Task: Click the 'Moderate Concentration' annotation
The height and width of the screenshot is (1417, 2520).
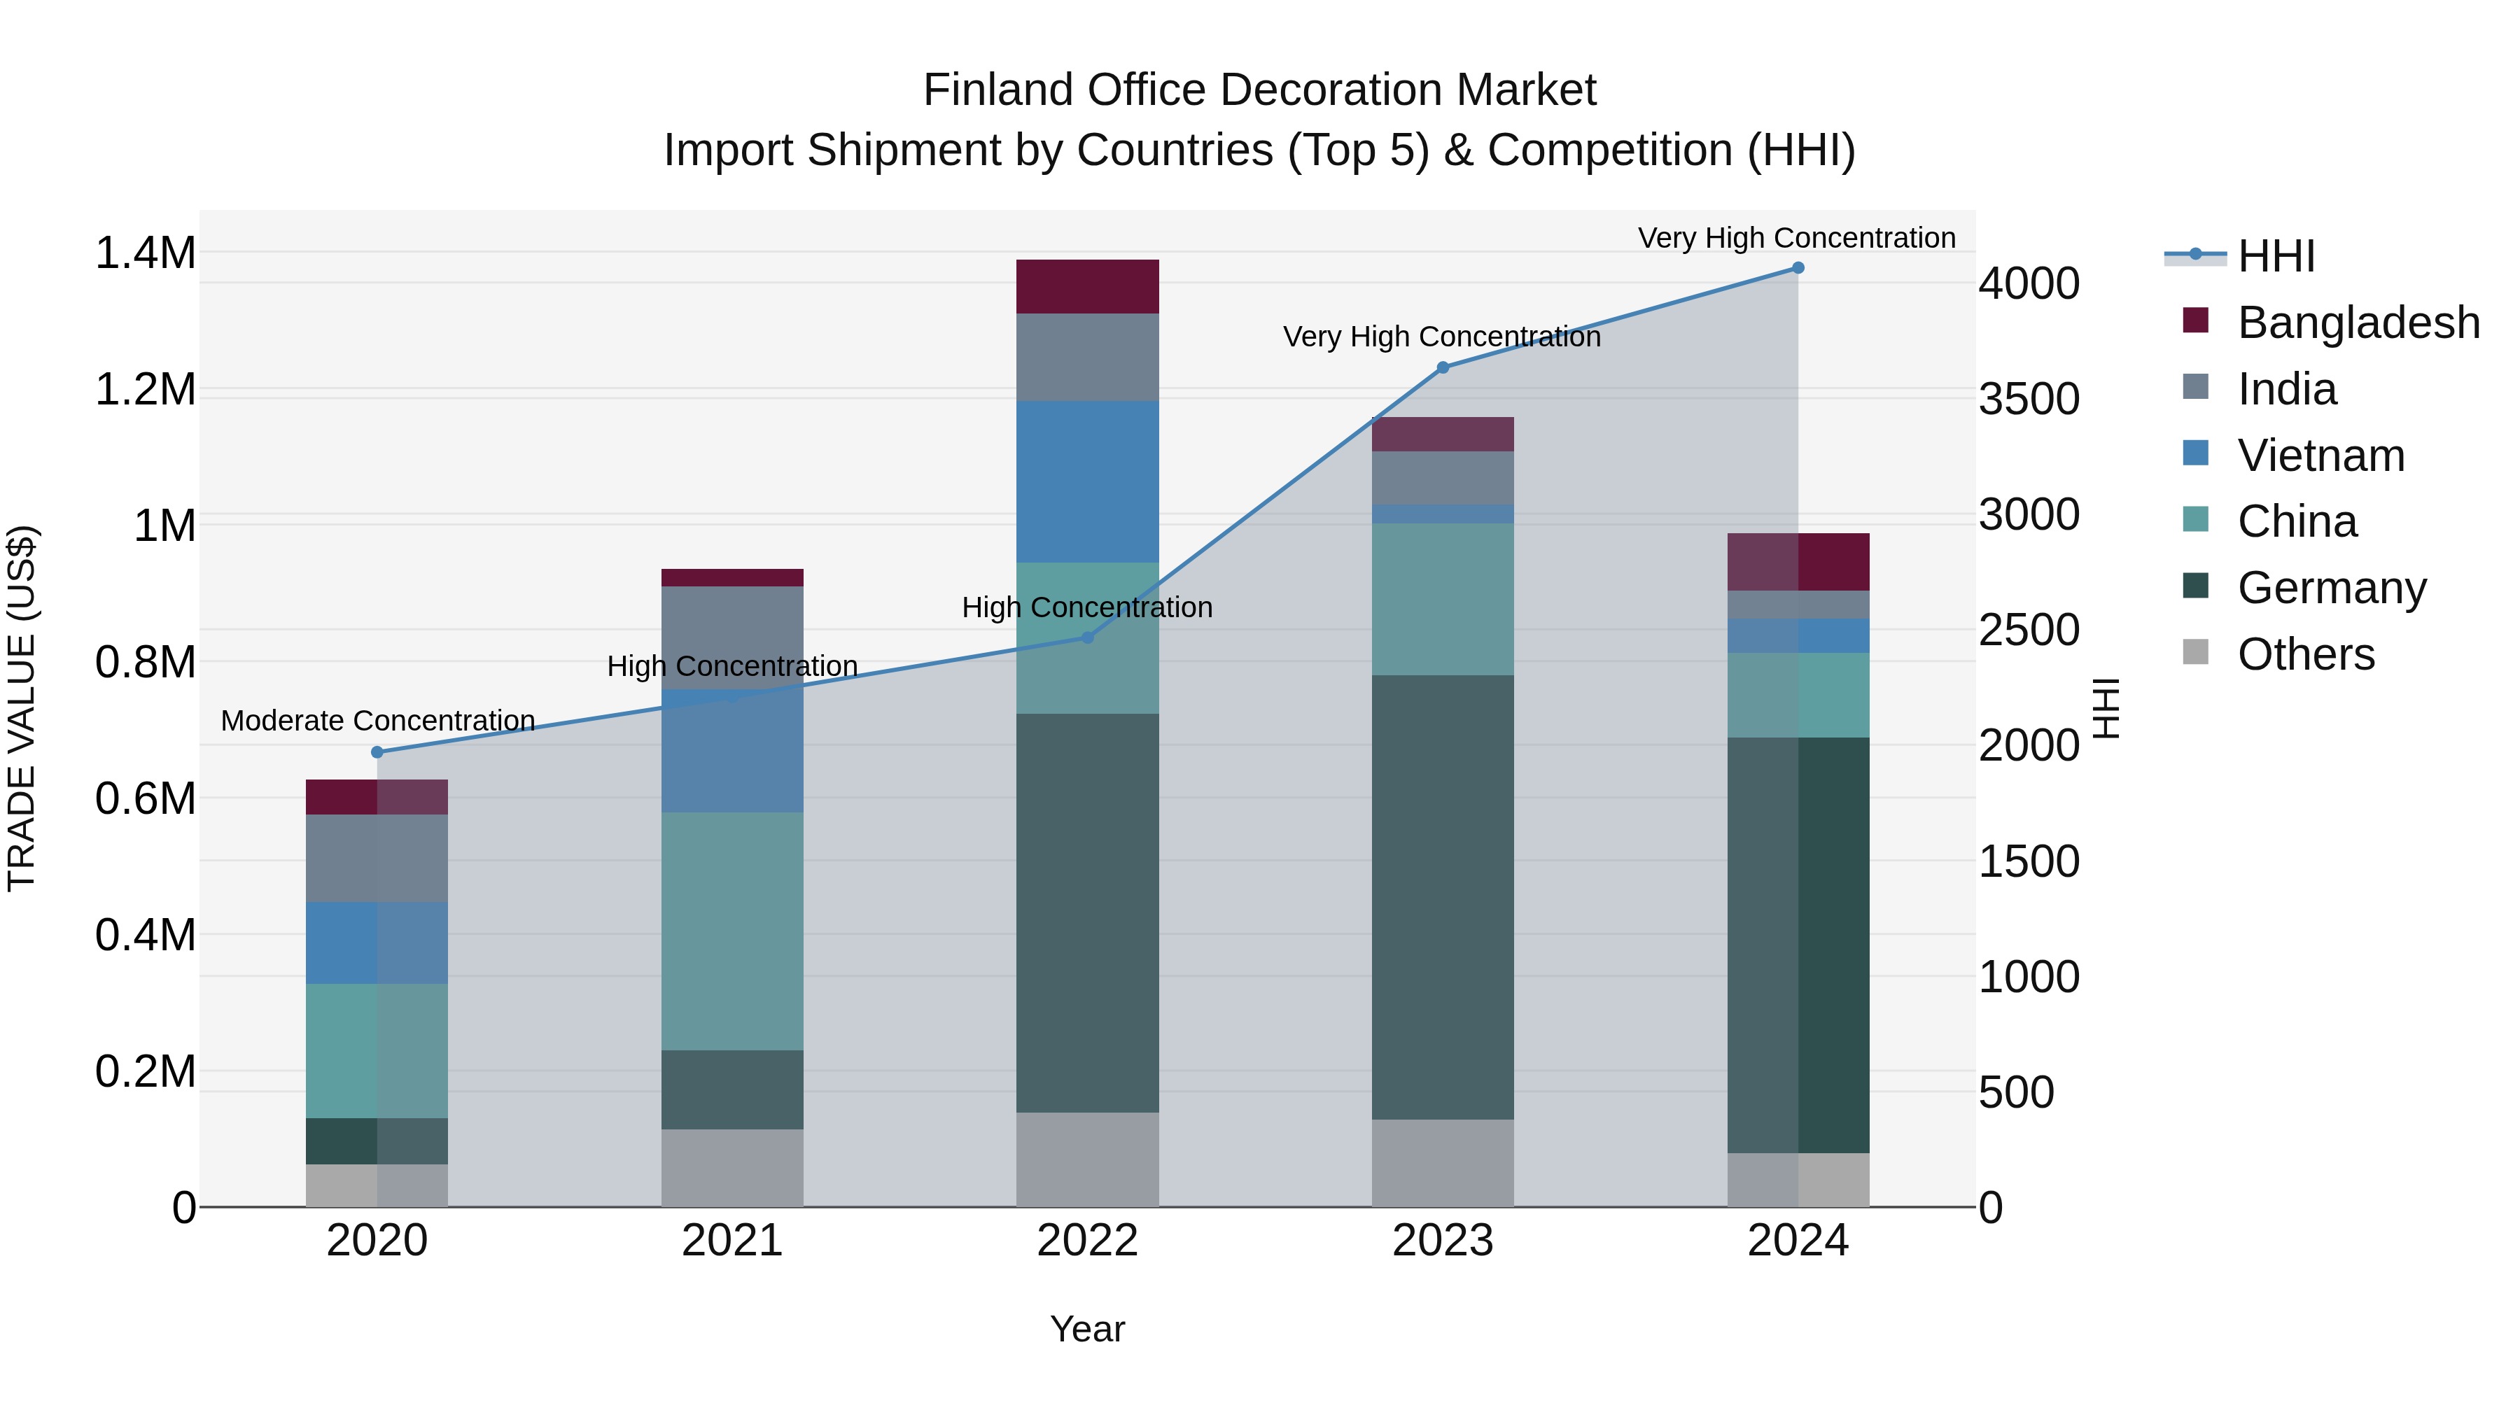Action: 377,721
